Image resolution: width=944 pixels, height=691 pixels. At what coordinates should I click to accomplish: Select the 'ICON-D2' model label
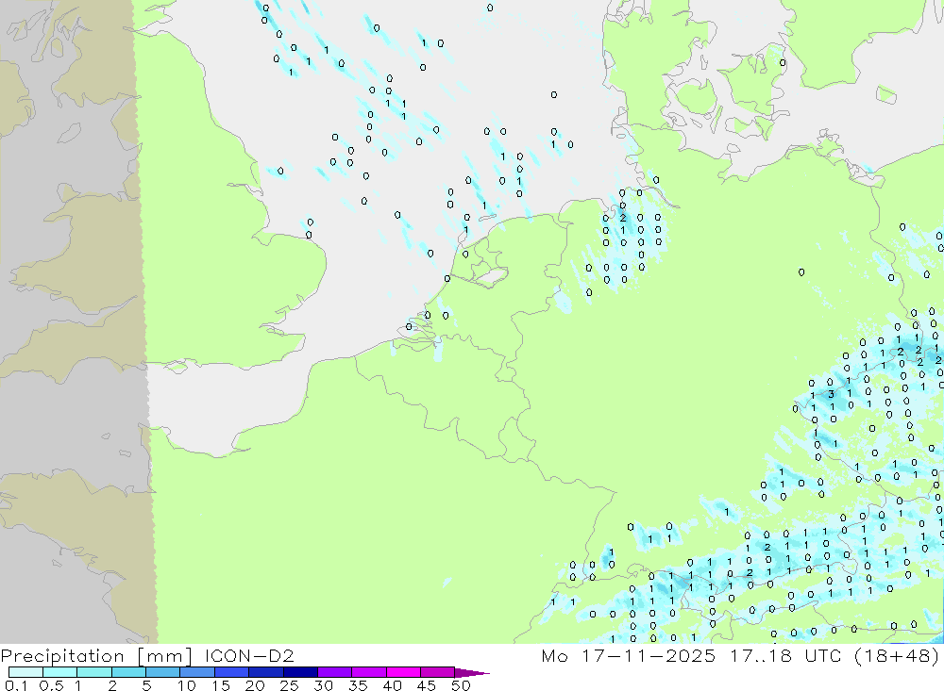(249, 655)
